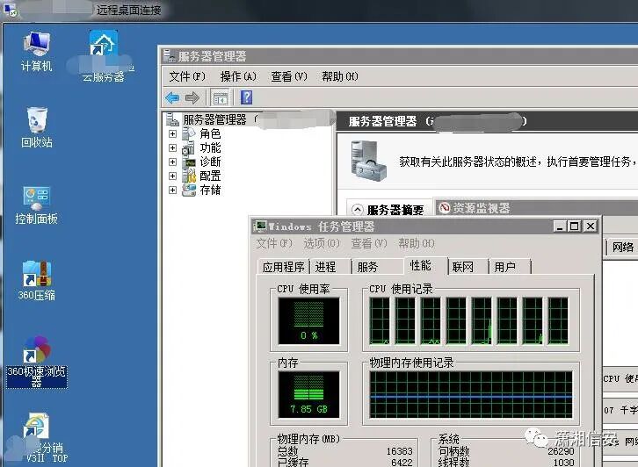Switch to the 用户 tab
The width and height of the screenshot is (638, 467).
(505, 267)
